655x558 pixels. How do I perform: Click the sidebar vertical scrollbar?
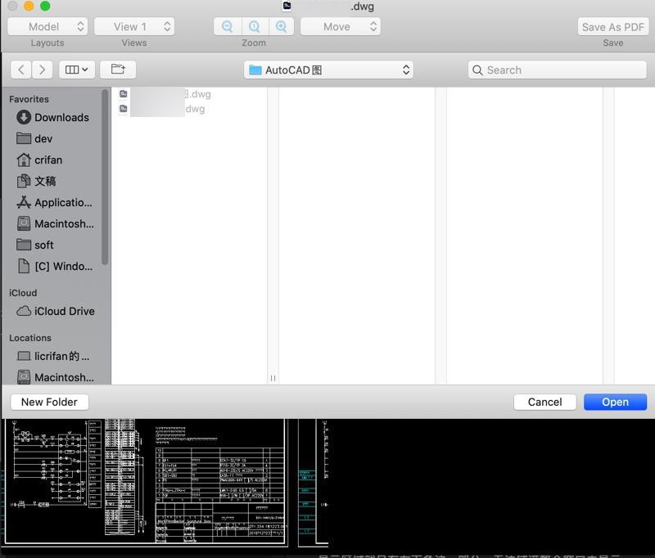point(105,177)
